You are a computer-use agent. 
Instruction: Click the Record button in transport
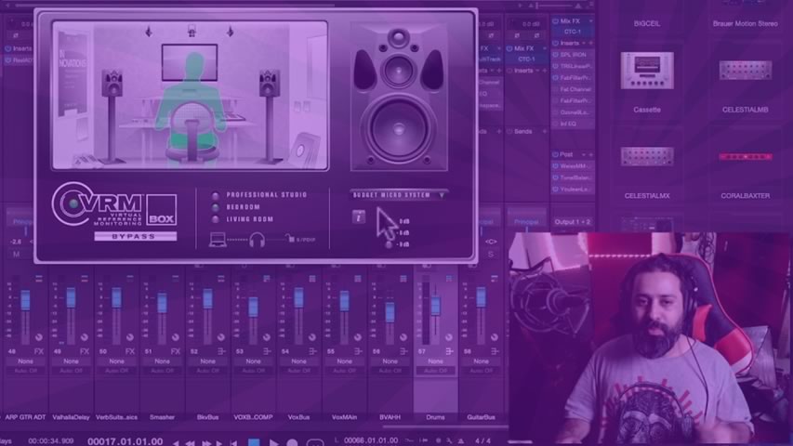click(292, 442)
